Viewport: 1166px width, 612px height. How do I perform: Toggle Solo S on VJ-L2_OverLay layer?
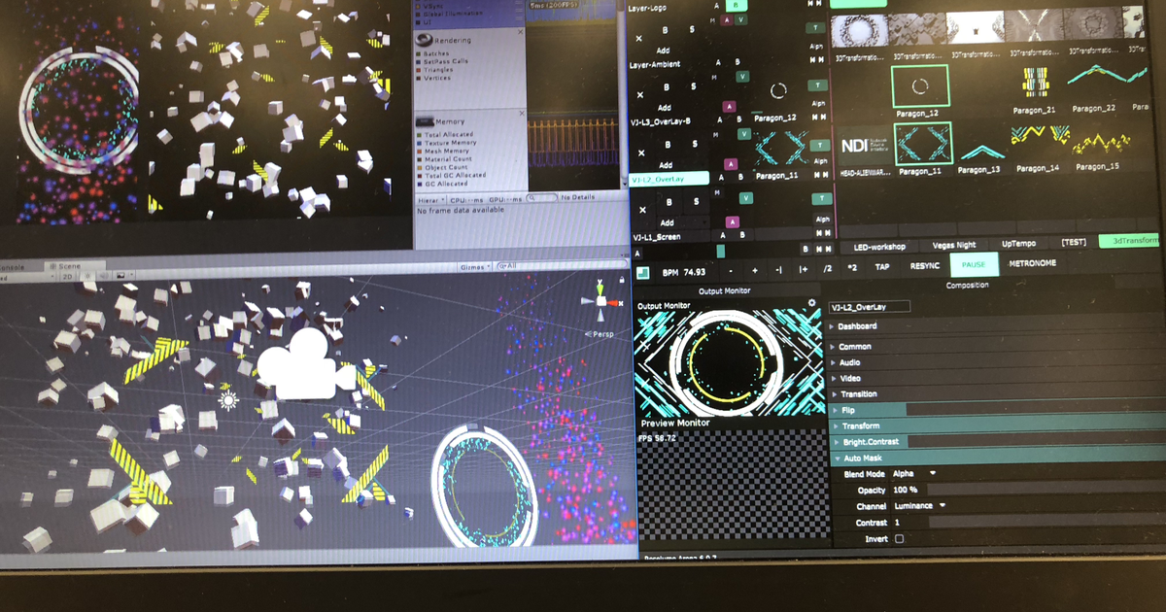pos(695,144)
